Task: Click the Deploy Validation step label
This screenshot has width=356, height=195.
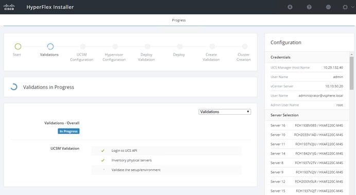Action: [147, 57]
